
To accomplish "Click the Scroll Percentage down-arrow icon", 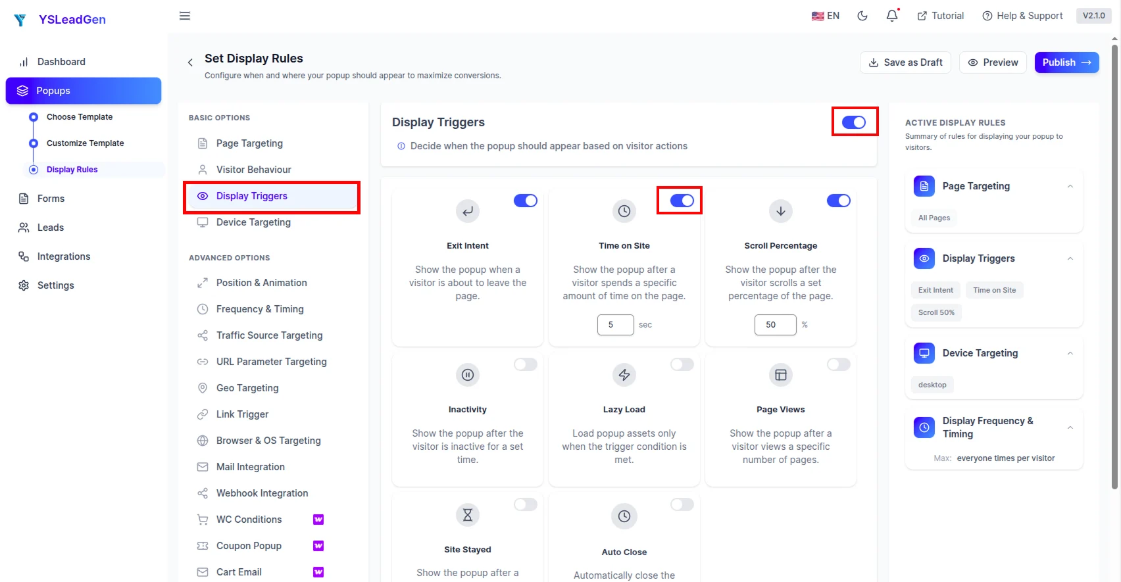I will click(x=781, y=211).
